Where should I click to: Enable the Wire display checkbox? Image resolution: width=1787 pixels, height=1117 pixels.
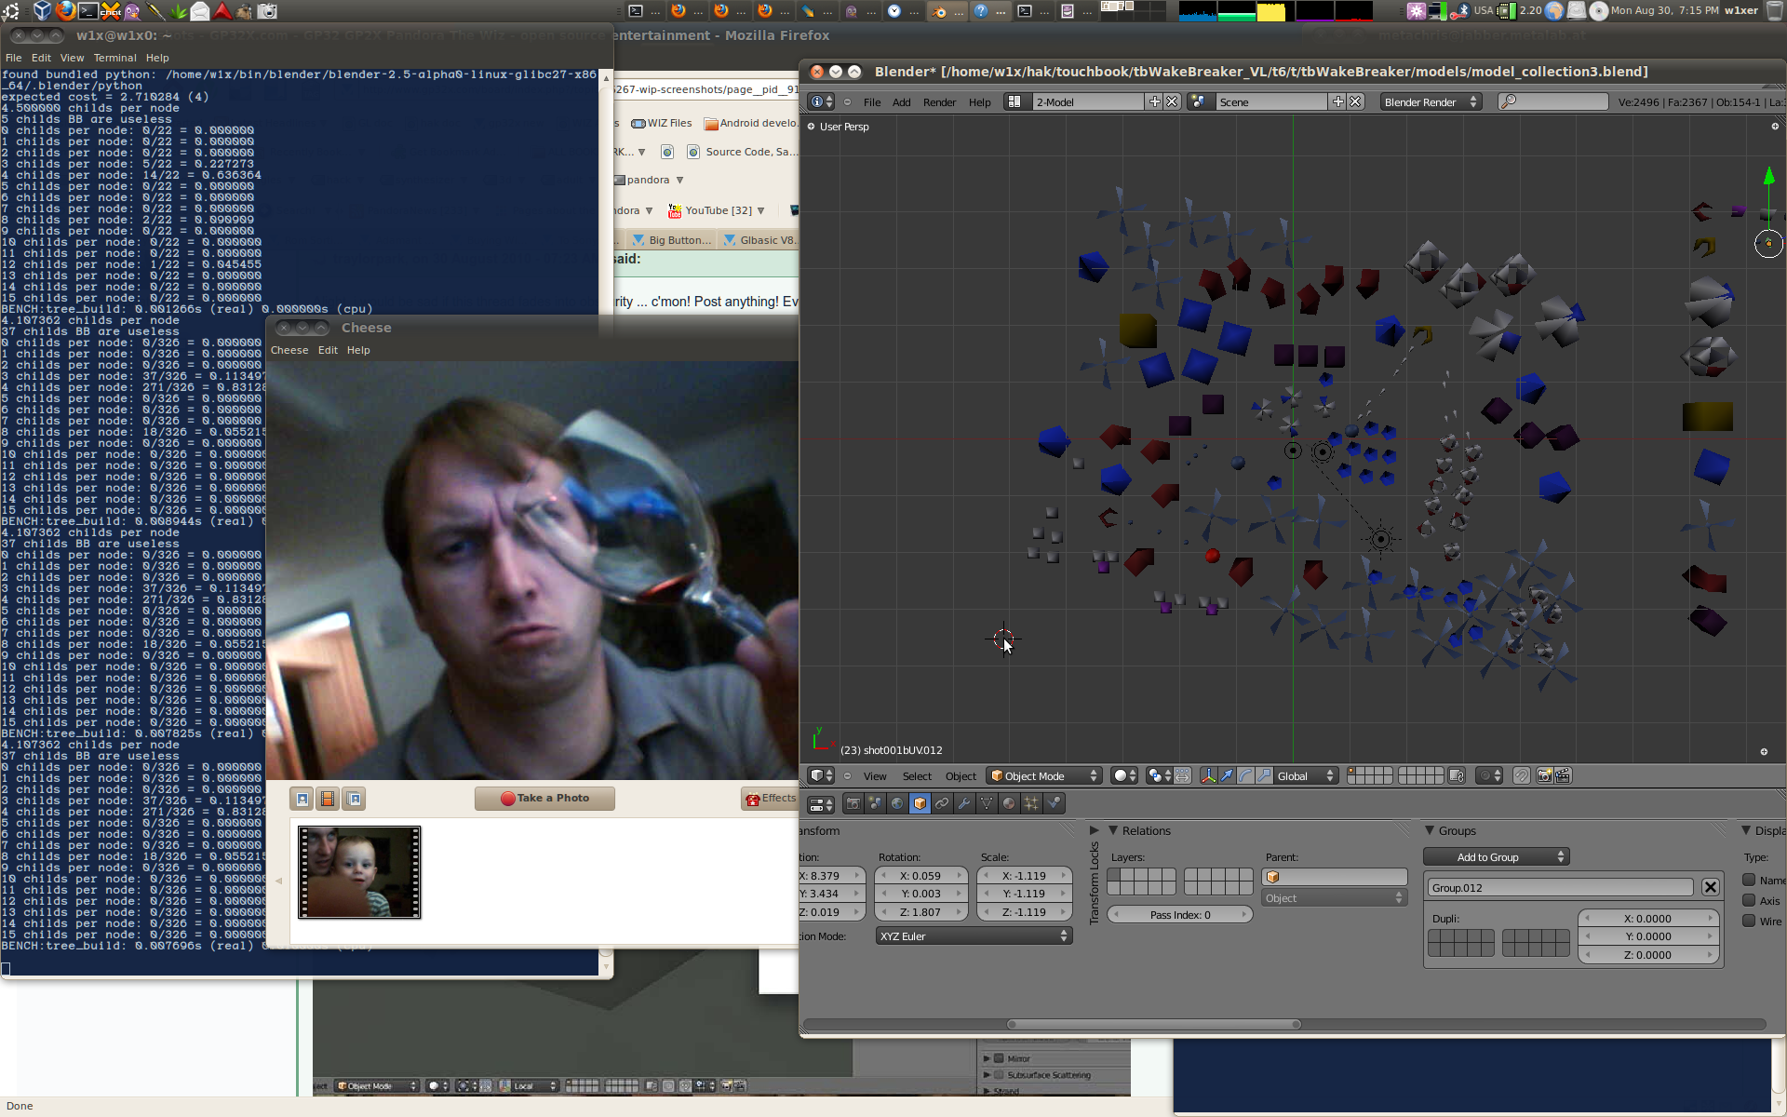pos(1749,921)
